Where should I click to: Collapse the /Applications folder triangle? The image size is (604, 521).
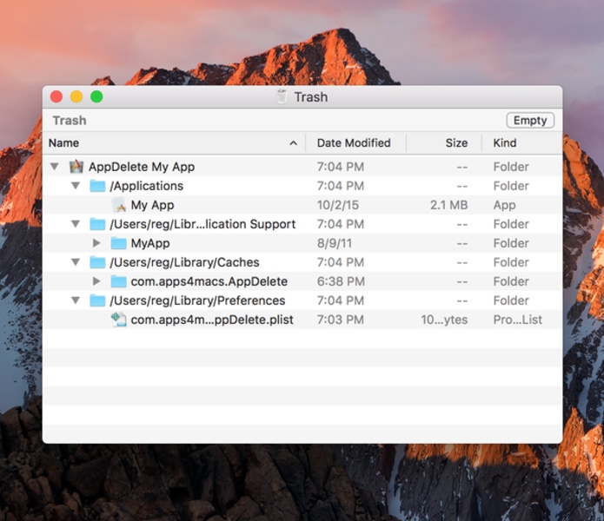(76, 186)
